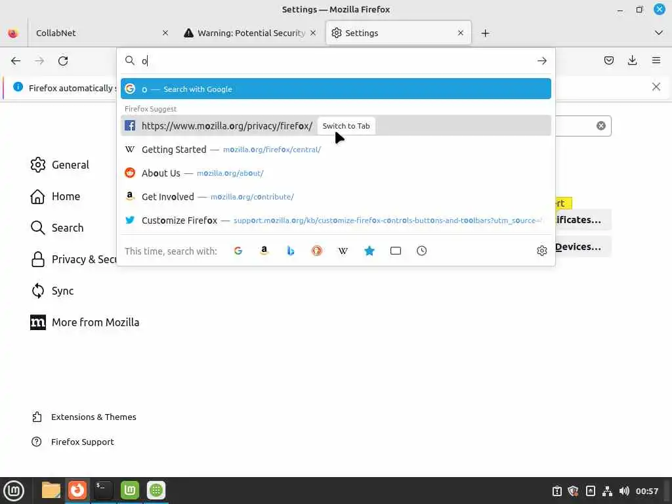Open the Save to Pocket icon
This screenshot has height=504, width=672.
tap(608, 60)
